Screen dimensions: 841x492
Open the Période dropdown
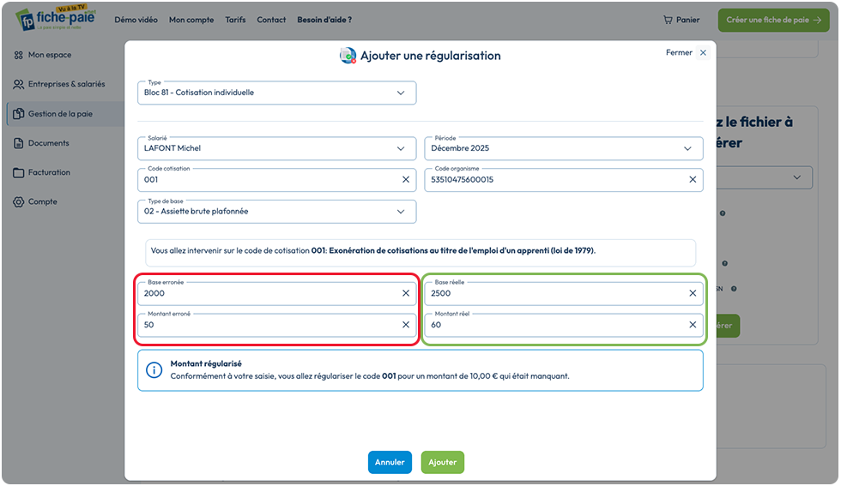point(564,149)
